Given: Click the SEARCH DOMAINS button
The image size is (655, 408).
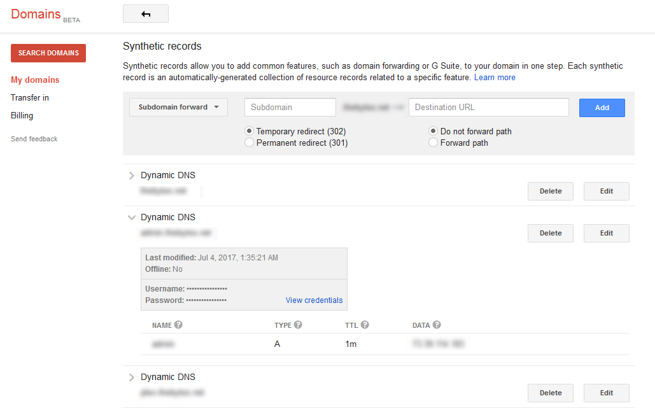Looking at the screenshot, I should tap(48, 53).
